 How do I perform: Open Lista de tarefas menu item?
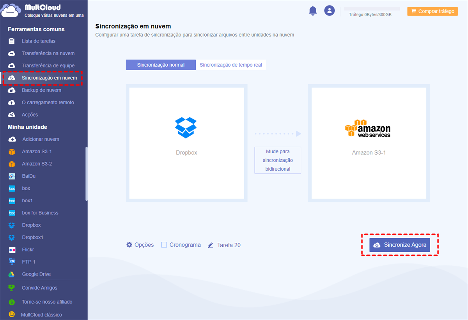click(39, 41)
